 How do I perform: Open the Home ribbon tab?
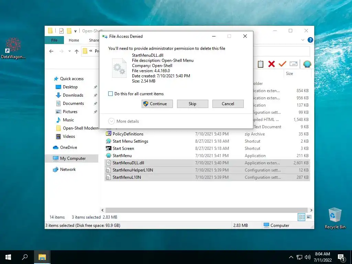point(74,40)
